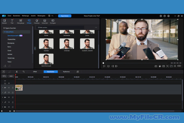
Task: Lock video track 2
Action: [13, 97]
